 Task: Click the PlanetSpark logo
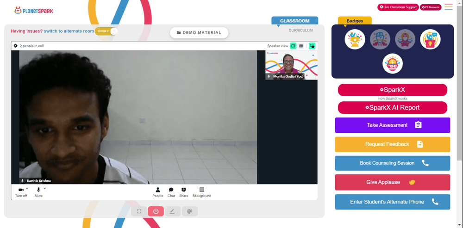click(33, 11)
